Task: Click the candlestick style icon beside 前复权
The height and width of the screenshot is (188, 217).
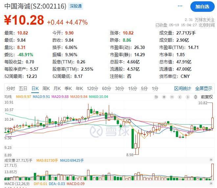Action: coord(196,97)
